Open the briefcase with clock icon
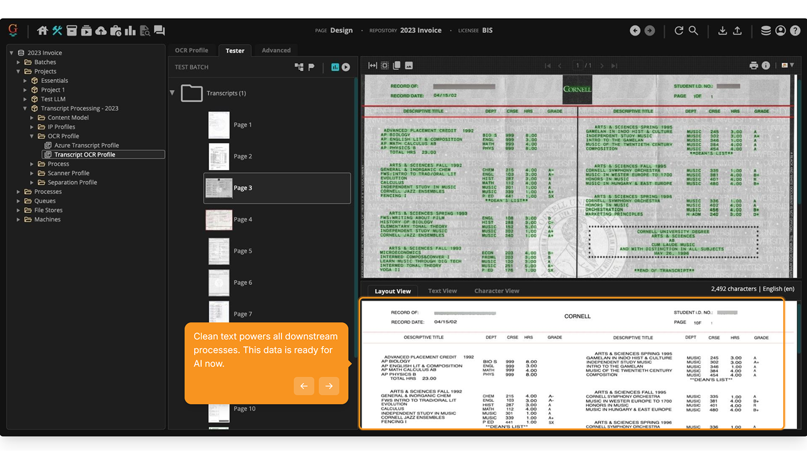807x460 pixels. [x=116, y=31]
